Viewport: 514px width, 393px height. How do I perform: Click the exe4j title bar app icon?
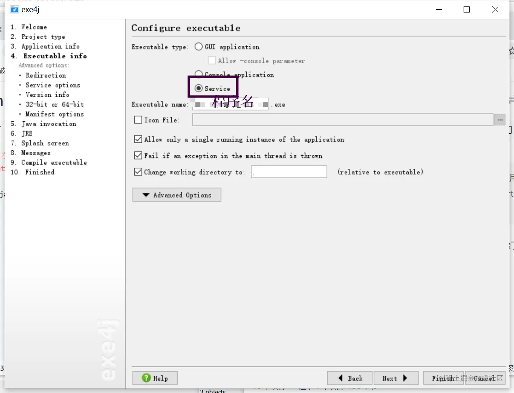coord(15,10)
